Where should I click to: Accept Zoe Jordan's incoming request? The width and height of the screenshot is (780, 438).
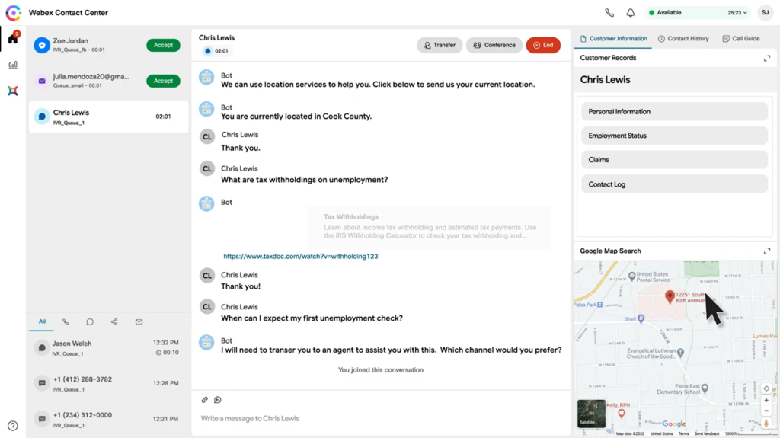(x=163, y=46)
